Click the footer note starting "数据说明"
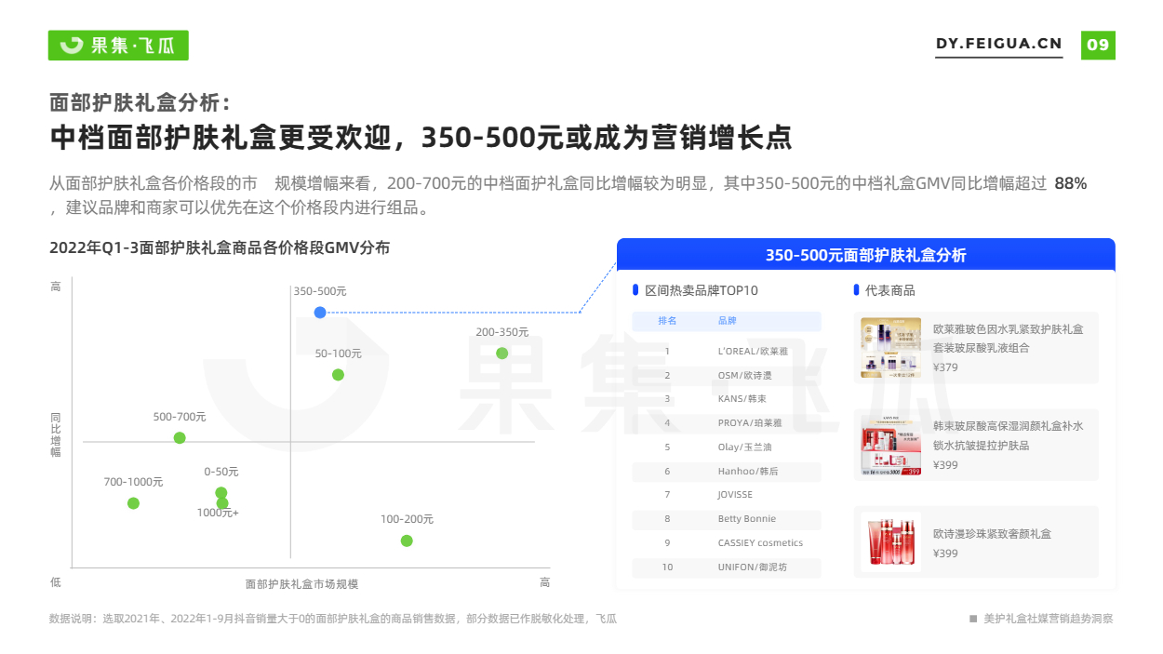 (x=333, y=619)
